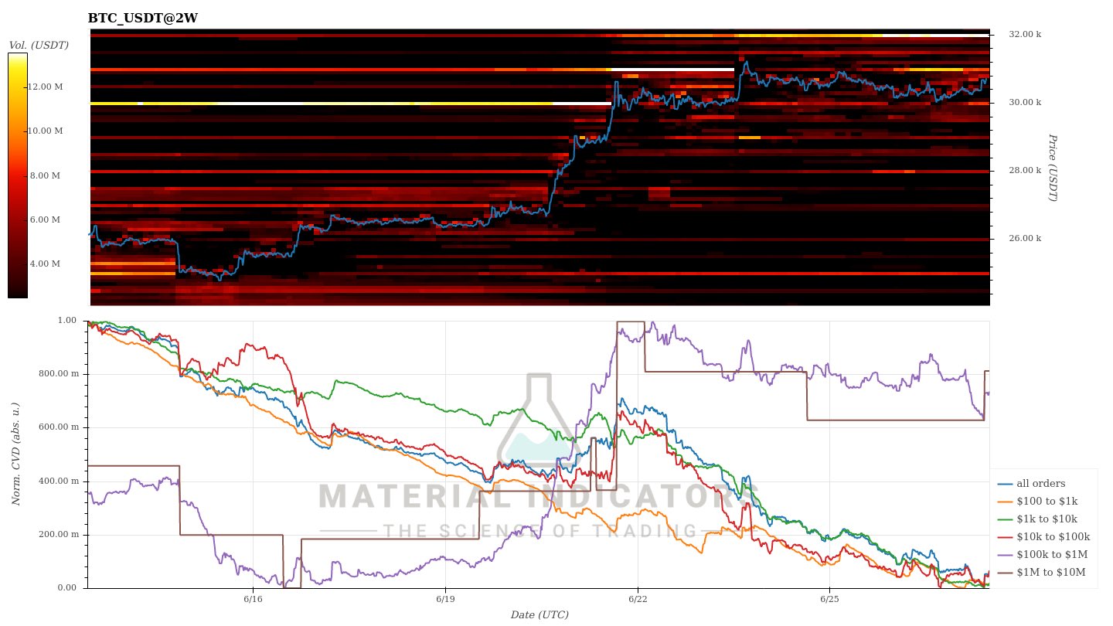Image resolution: width=1113 pixels, height=626 pixels.
Task: Click the 1.00 normalized CVD axis label
Action: click(x=70, y=321)
